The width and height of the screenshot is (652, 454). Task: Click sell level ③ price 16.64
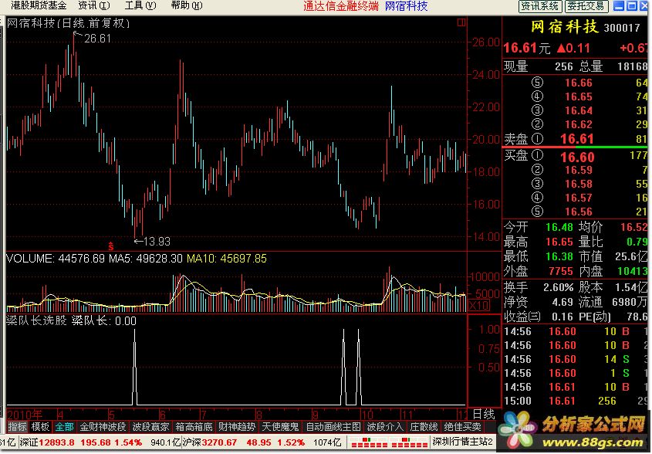click(579, 110)
